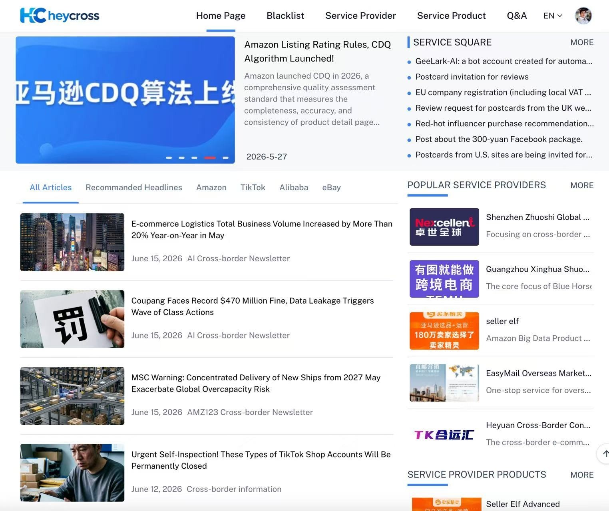This screenshot has width=609, height=511.
Task: Click the Coupang fine article thumbnail
Action: (x=72, y=319)
